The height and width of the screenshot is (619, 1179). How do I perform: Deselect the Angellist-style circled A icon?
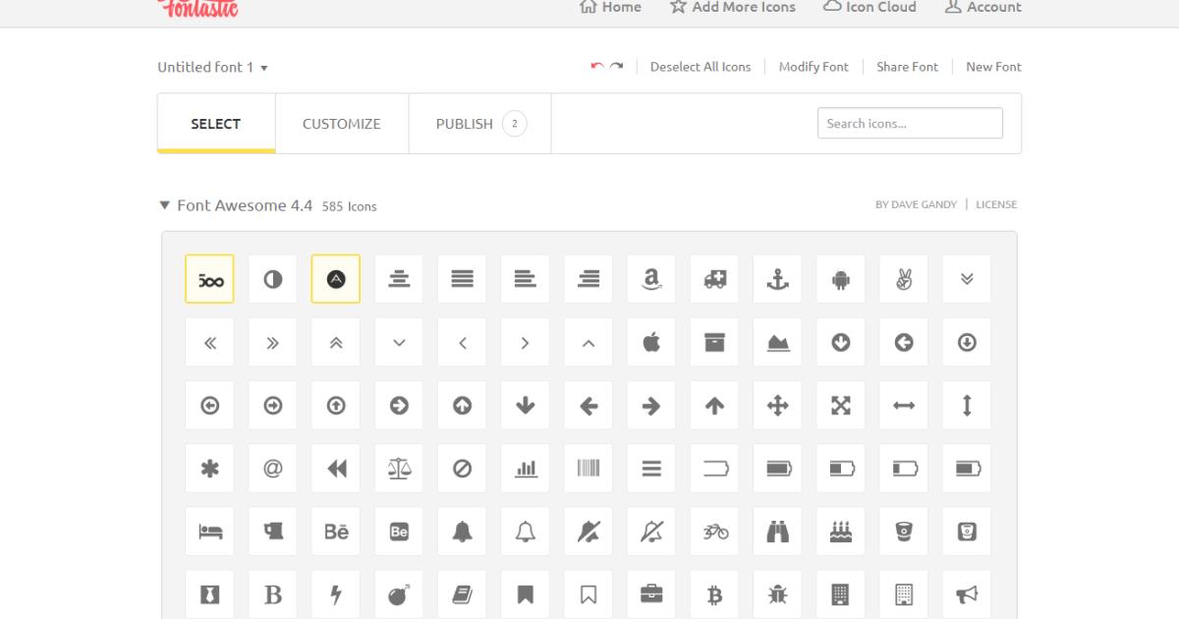[336, 279]
